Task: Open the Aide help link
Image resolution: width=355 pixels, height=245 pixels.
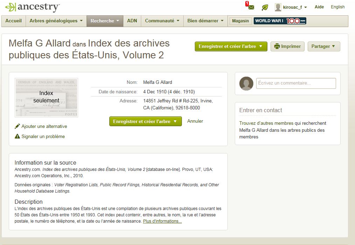Action: click(x=319, y=7)
